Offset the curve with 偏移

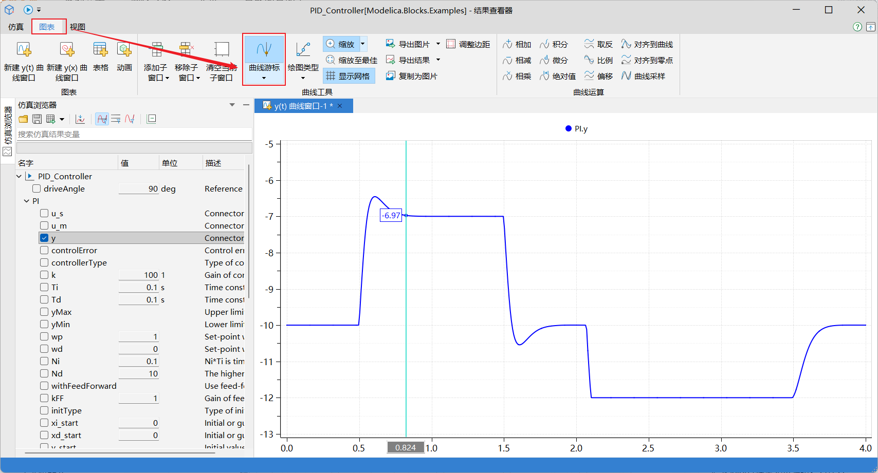coord(598,76)
